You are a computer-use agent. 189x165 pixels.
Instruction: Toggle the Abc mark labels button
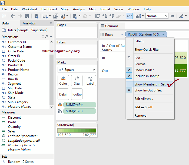point(129,16)
